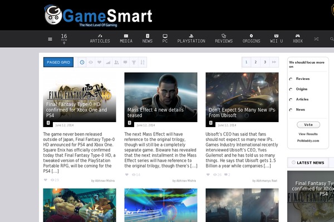Viewport: 334px width, 222px height.
Task: Click the GameSmart logo
Action: click(x=98, y=16)
